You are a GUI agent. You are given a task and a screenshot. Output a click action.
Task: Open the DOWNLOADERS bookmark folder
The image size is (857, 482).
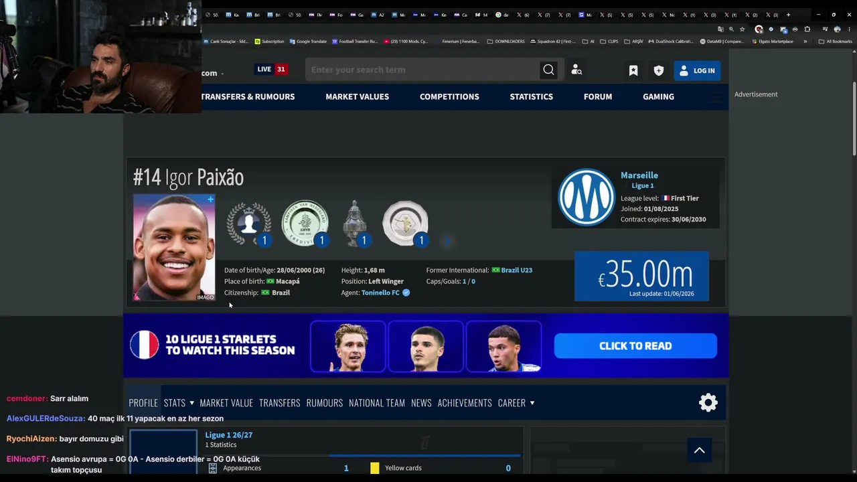505,42
